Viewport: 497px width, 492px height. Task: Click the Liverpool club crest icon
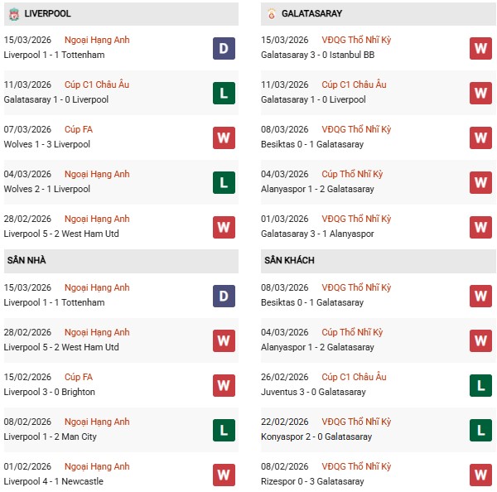pyautogui.click(x=13, y=14)
